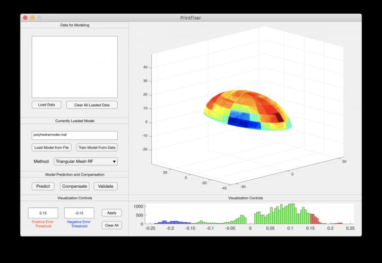Click the Load Data button

(x=47, y=105)
